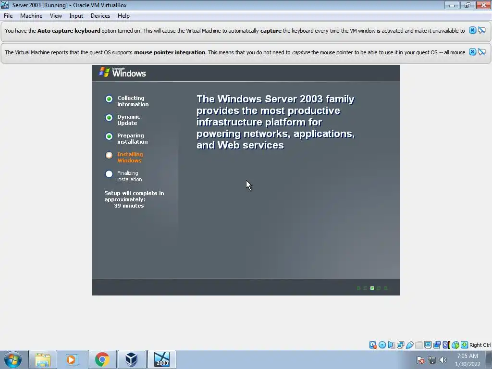Open the File menu
492x369 pixels.
click(x=8, y=16)
